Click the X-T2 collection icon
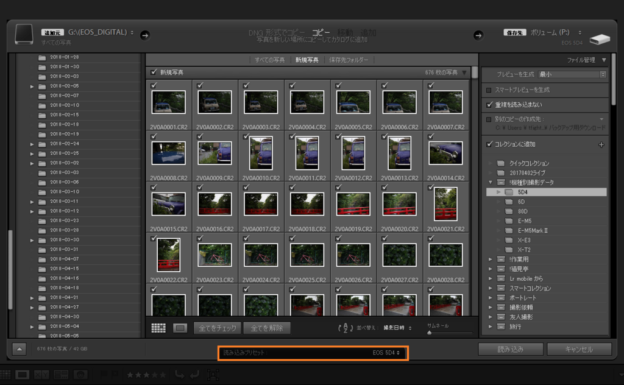Image resolution: width=624 pixels, height=385 pixels. point(509,250)
